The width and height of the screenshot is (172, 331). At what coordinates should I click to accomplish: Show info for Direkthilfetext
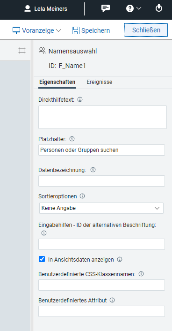tap(80, 99)
